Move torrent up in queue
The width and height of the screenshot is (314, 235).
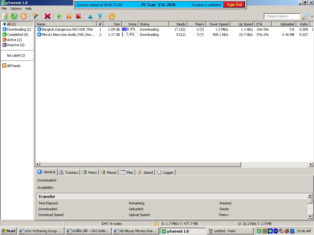click(x=90, y=16)
